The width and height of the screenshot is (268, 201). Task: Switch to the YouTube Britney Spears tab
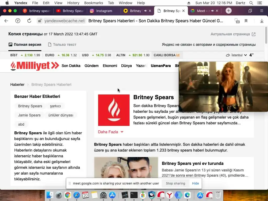(x=71, y=11)
